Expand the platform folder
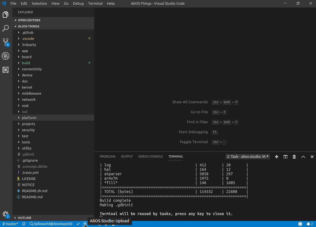The height and width of the screenshot is (227, 316). pos(53,118)
